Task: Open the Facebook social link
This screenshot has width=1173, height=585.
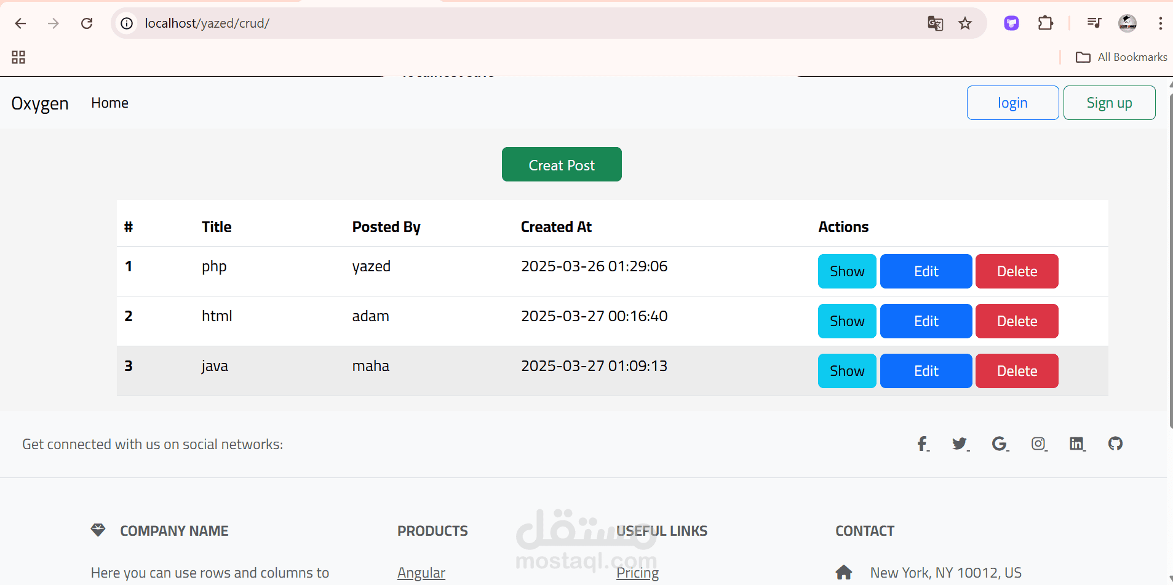Action: (x=923, y=444)
